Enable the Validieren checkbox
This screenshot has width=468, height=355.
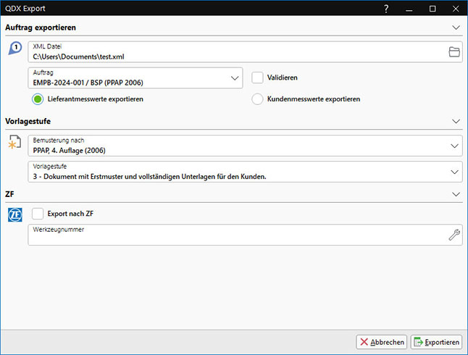click(258, 78)
